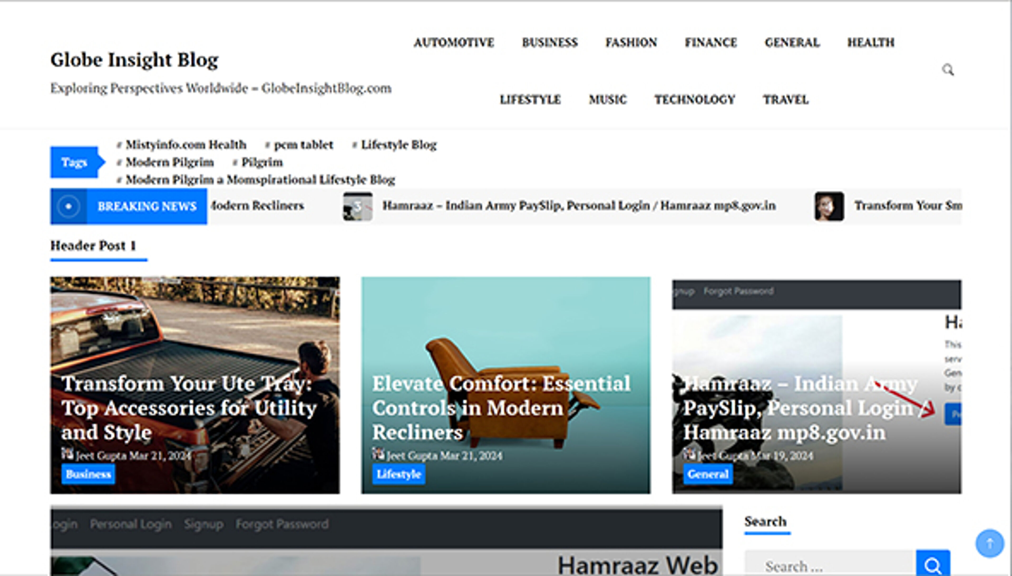Click the Globe Insight Blog site title

coord(134,60)
